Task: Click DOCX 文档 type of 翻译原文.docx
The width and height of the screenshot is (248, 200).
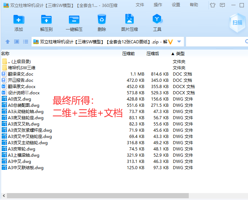Action: coord(184,87)
